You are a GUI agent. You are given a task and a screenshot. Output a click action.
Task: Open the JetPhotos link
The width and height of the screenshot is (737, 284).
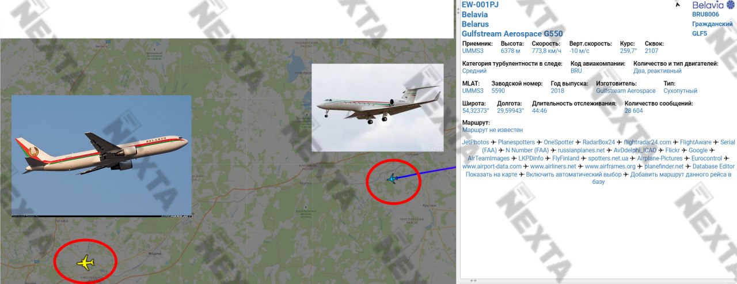(x=476, y=142)
